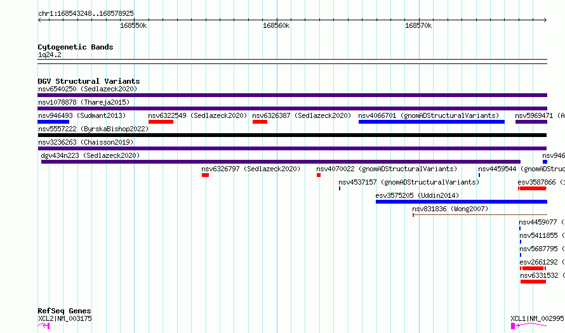Select the magenta XCL2 gene glyph
The image size is (565, 333).
pyautogui.click(x=44, y=326)
